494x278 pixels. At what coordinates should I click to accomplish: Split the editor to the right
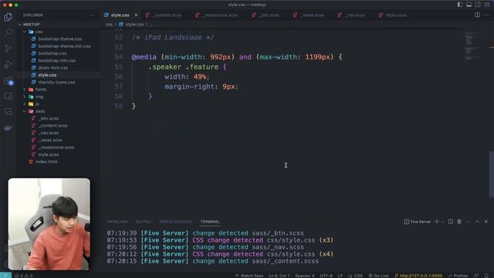tap(477, 15)
